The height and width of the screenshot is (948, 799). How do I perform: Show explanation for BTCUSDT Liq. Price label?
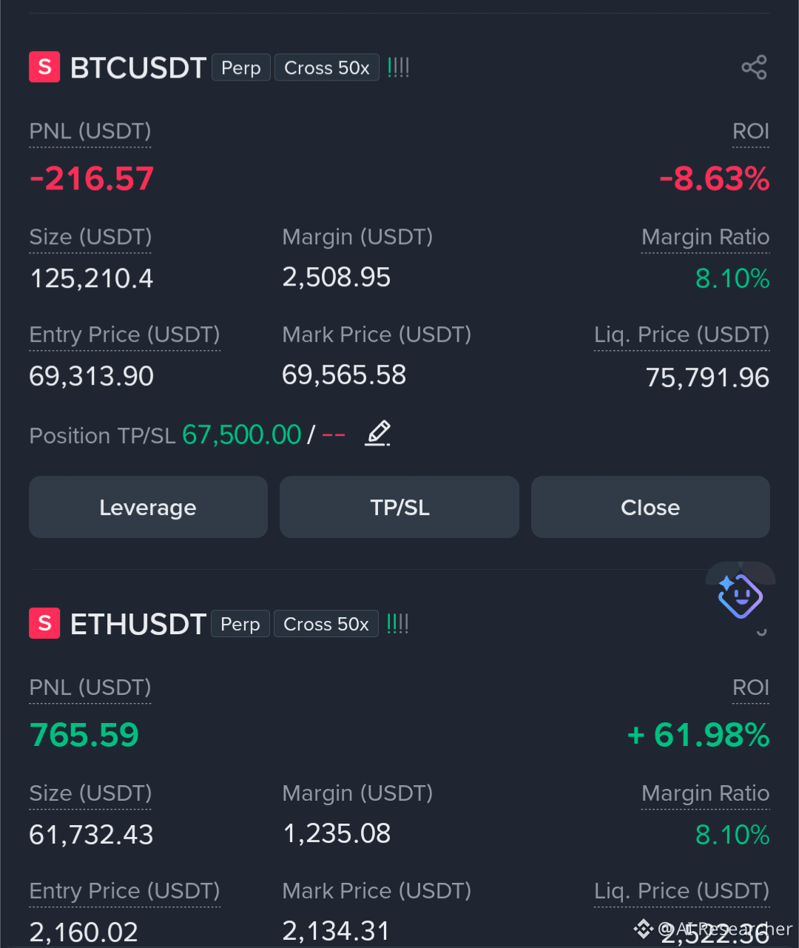tap(682, 335)
